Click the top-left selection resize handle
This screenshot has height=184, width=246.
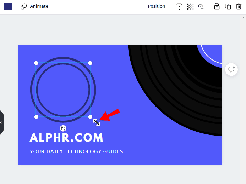coord(36,63)
